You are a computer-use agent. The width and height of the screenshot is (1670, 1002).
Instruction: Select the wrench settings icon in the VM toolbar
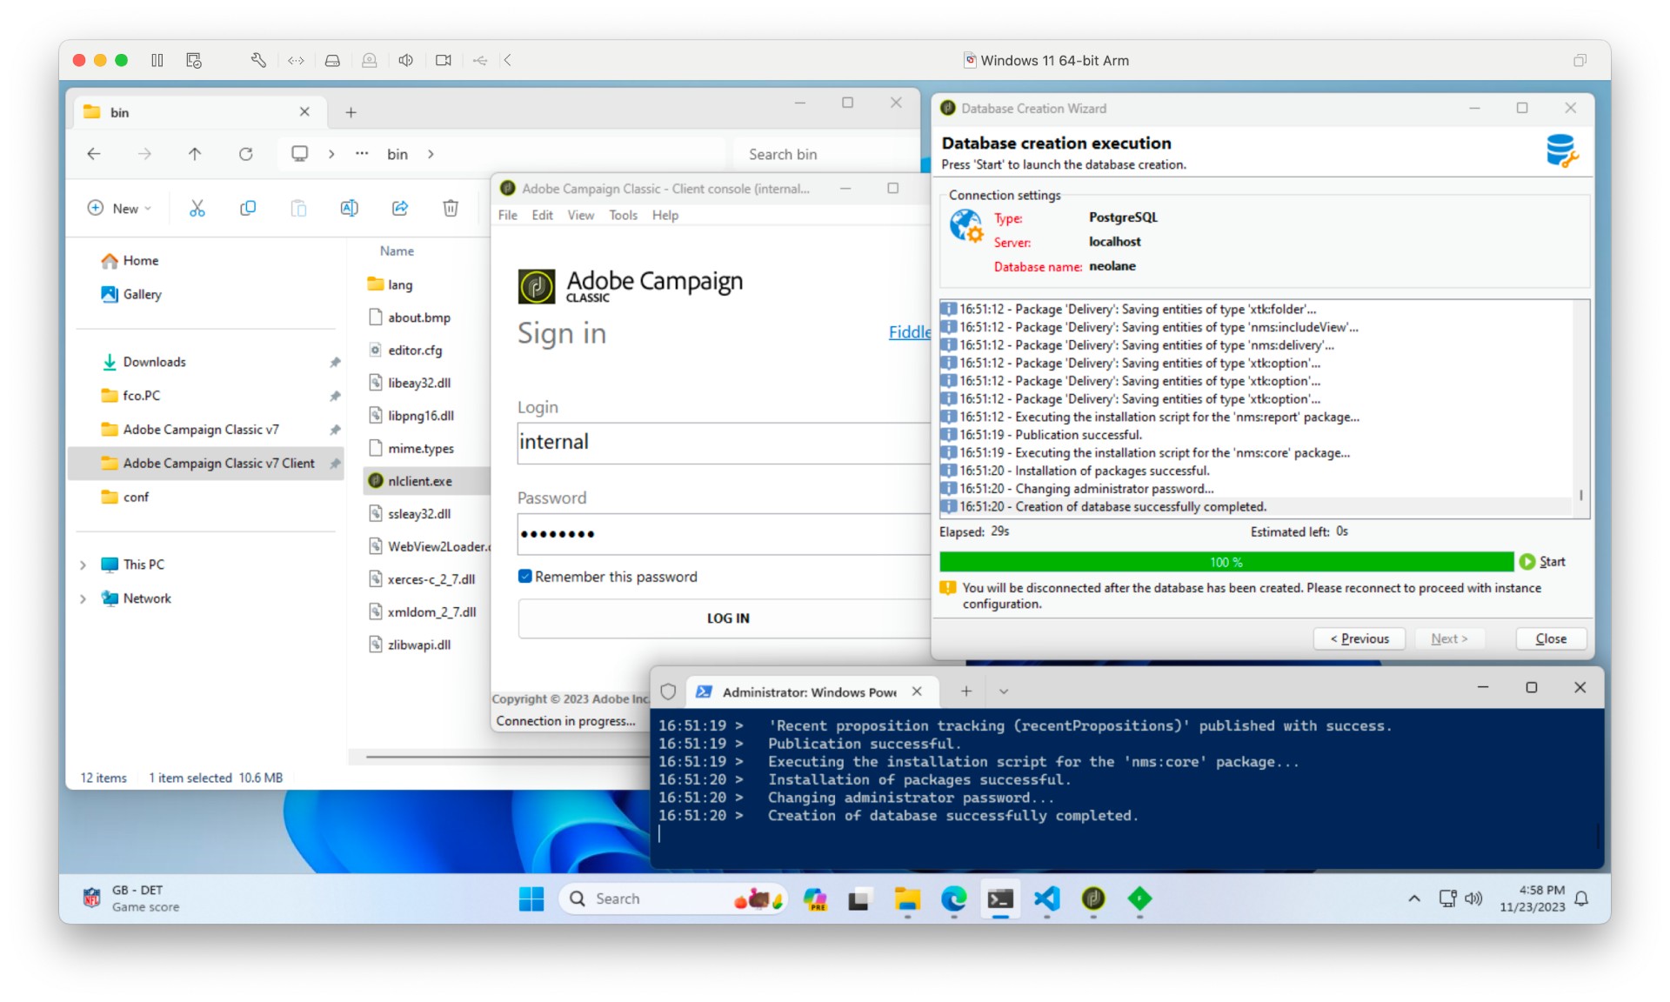[257, 60]
